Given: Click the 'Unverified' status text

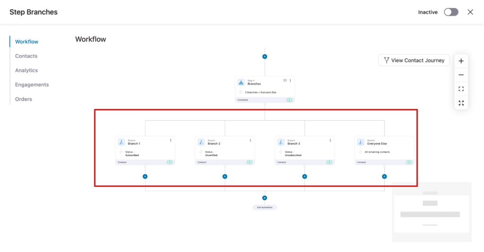Looking at the screenshot, I should (x=211, y=155).
